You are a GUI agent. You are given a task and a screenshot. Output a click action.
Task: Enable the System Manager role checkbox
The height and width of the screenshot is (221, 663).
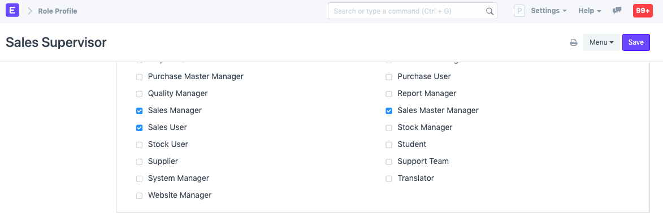tap(139, 179)
